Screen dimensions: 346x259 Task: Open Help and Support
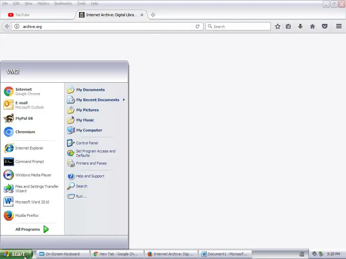click(96, 176)
